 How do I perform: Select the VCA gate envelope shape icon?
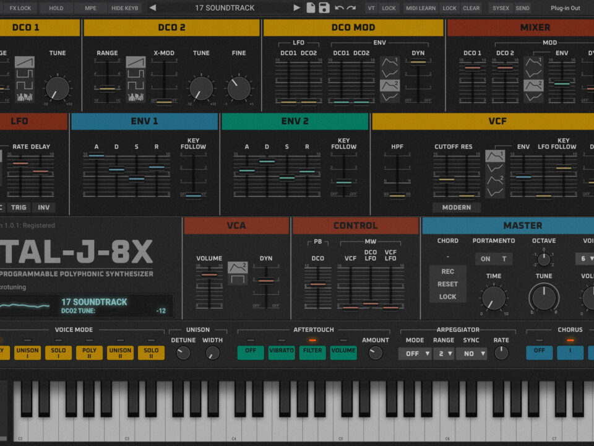point(238,279)
